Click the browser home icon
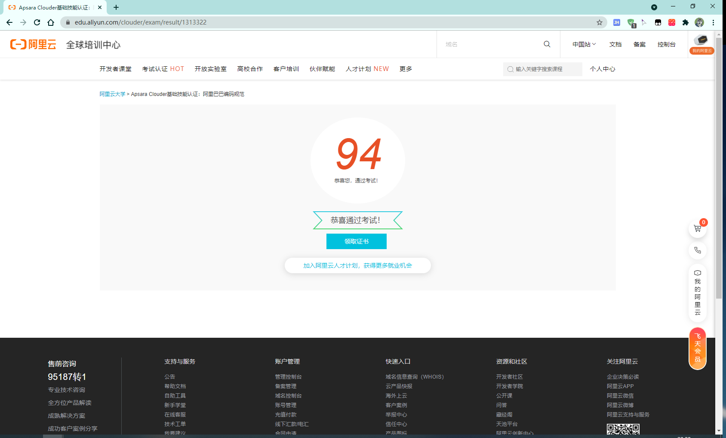Screen dimensions: 726x438 coord(51,22)
